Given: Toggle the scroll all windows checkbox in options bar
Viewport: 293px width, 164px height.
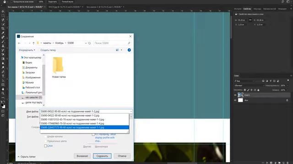Looking at the screenshot, I should pyautogui.click(x=11, y=2).
